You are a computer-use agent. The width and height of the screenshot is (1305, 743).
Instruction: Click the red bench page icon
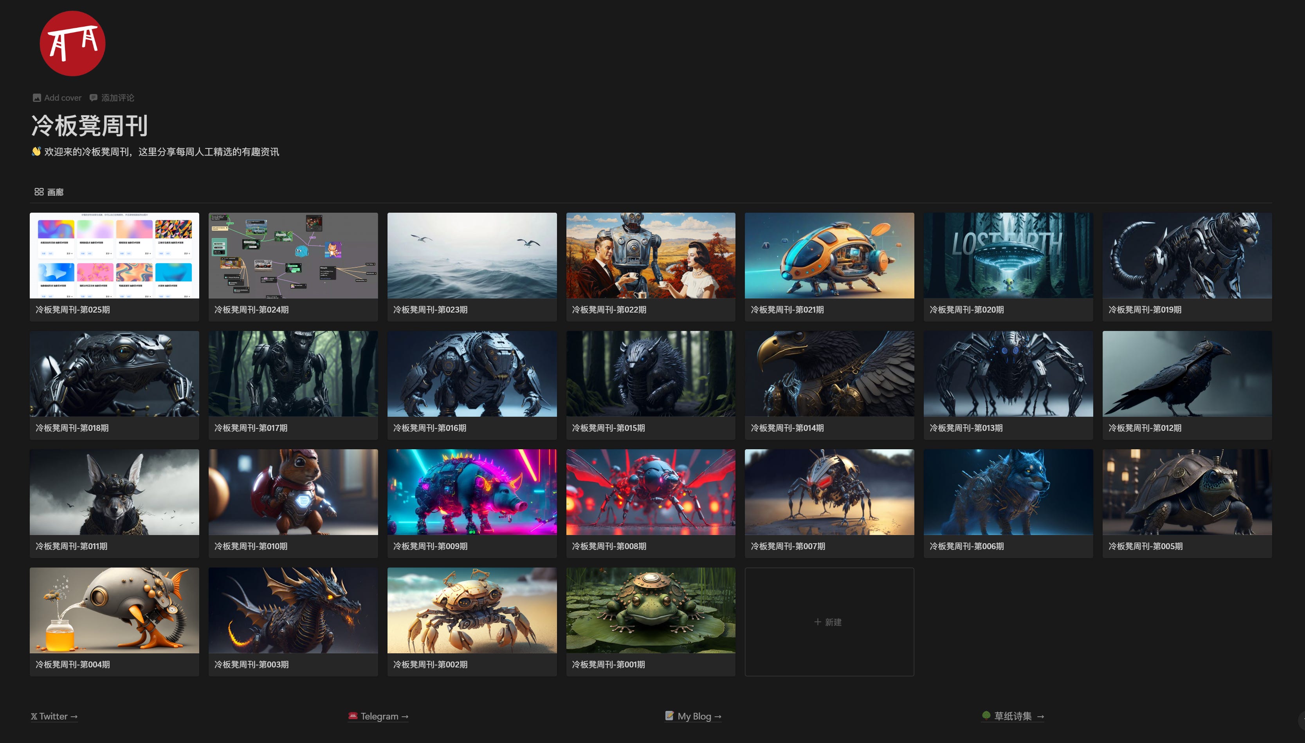coord(72,43)
